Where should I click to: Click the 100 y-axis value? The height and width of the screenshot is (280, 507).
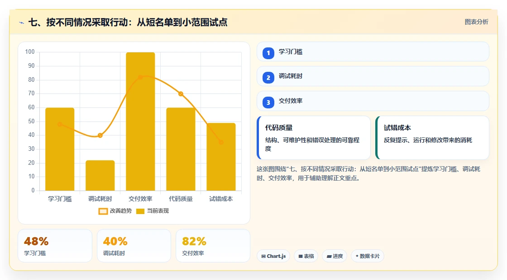(30, 52)
